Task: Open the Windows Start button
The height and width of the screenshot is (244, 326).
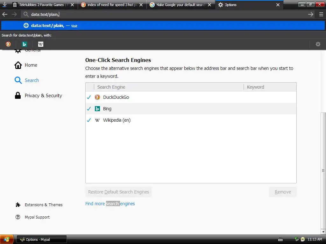Action: tap(7, 240)
